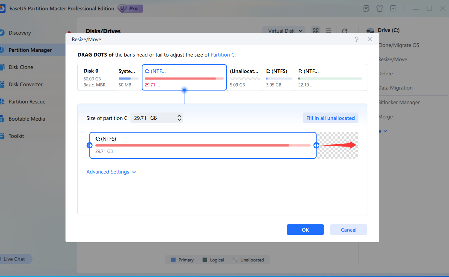Close the Resize/Move dialog
This screenshot has width=449, height=277.
tap(370, 39)
